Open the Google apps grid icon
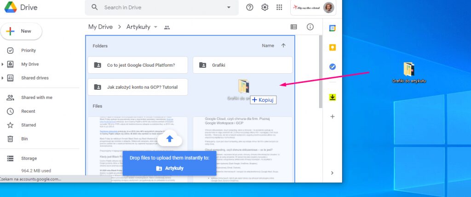 pyautogui.click(x=279, y=7)
